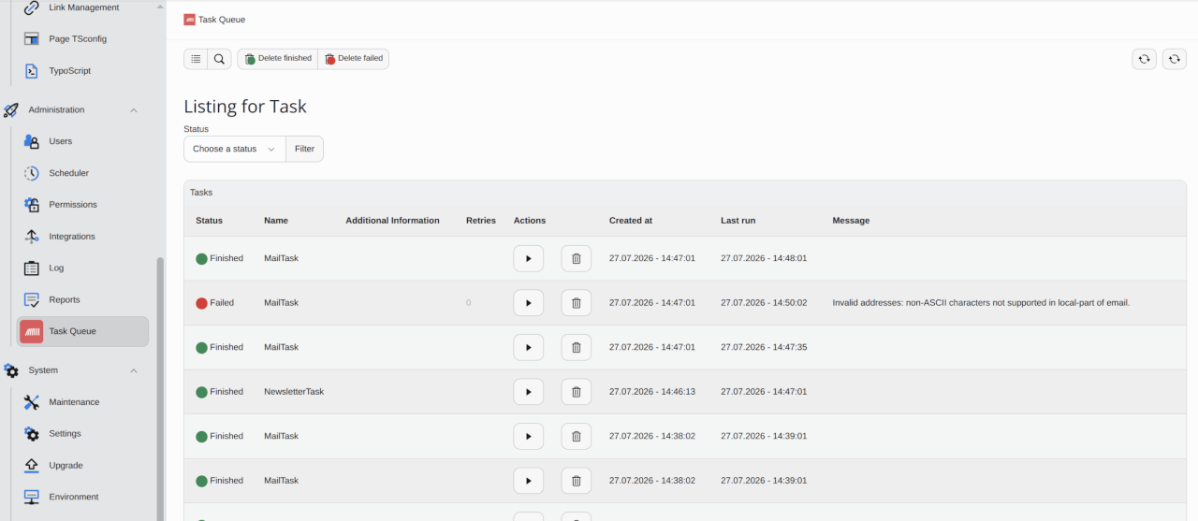Delete the MailTask last run 14:47:35
The height and width of the screenshot is (521, 1198).
(576, 347)
